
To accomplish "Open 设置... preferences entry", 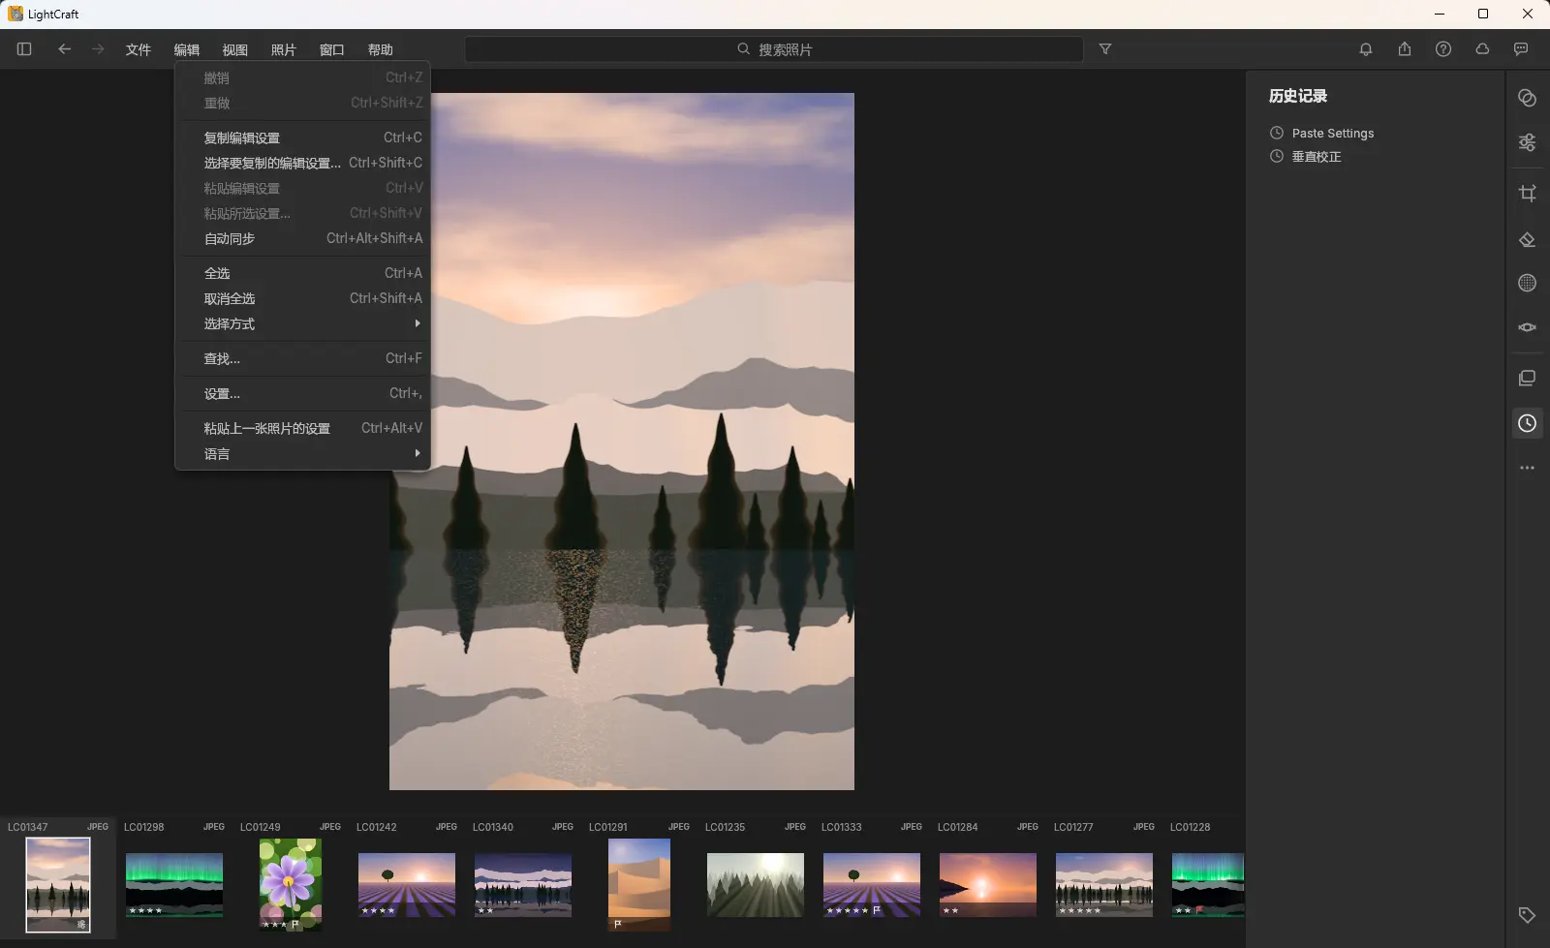I will coord(303,393).
